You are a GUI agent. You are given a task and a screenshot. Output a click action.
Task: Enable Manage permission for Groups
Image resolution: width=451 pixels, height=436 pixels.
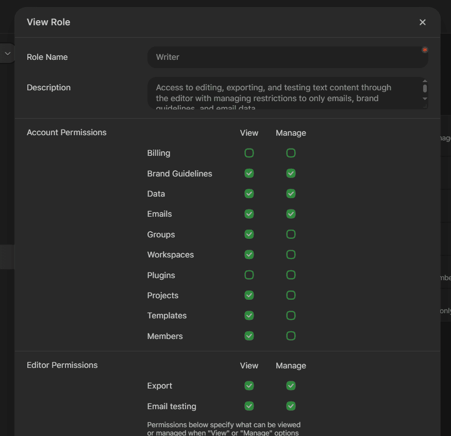pos(291,234)
